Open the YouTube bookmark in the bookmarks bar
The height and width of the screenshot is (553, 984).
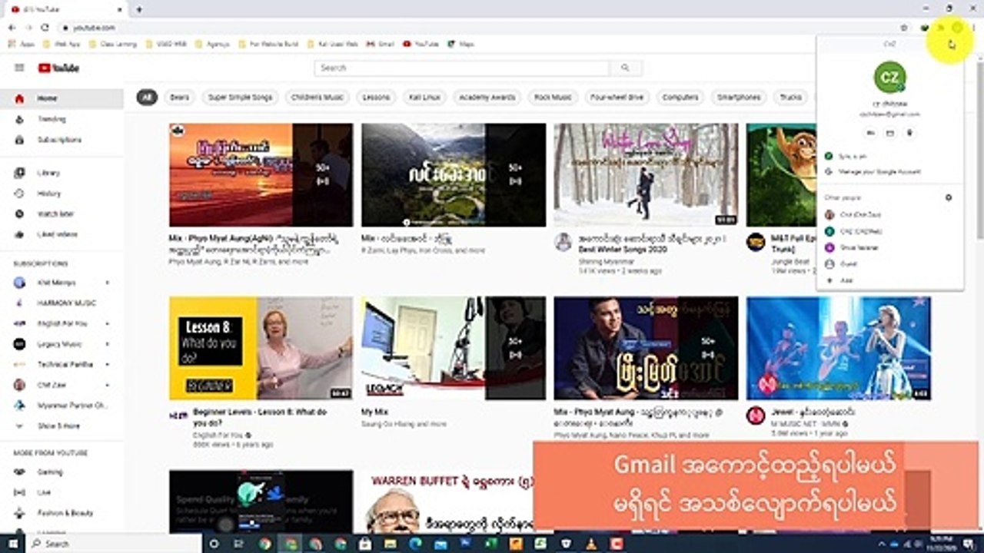click(421, 45)
